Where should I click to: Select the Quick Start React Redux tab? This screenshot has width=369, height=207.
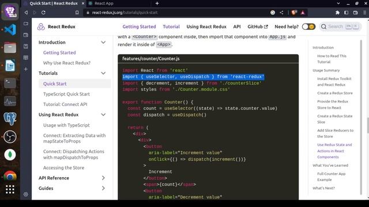pyautogui.click(x=54, y=3)
